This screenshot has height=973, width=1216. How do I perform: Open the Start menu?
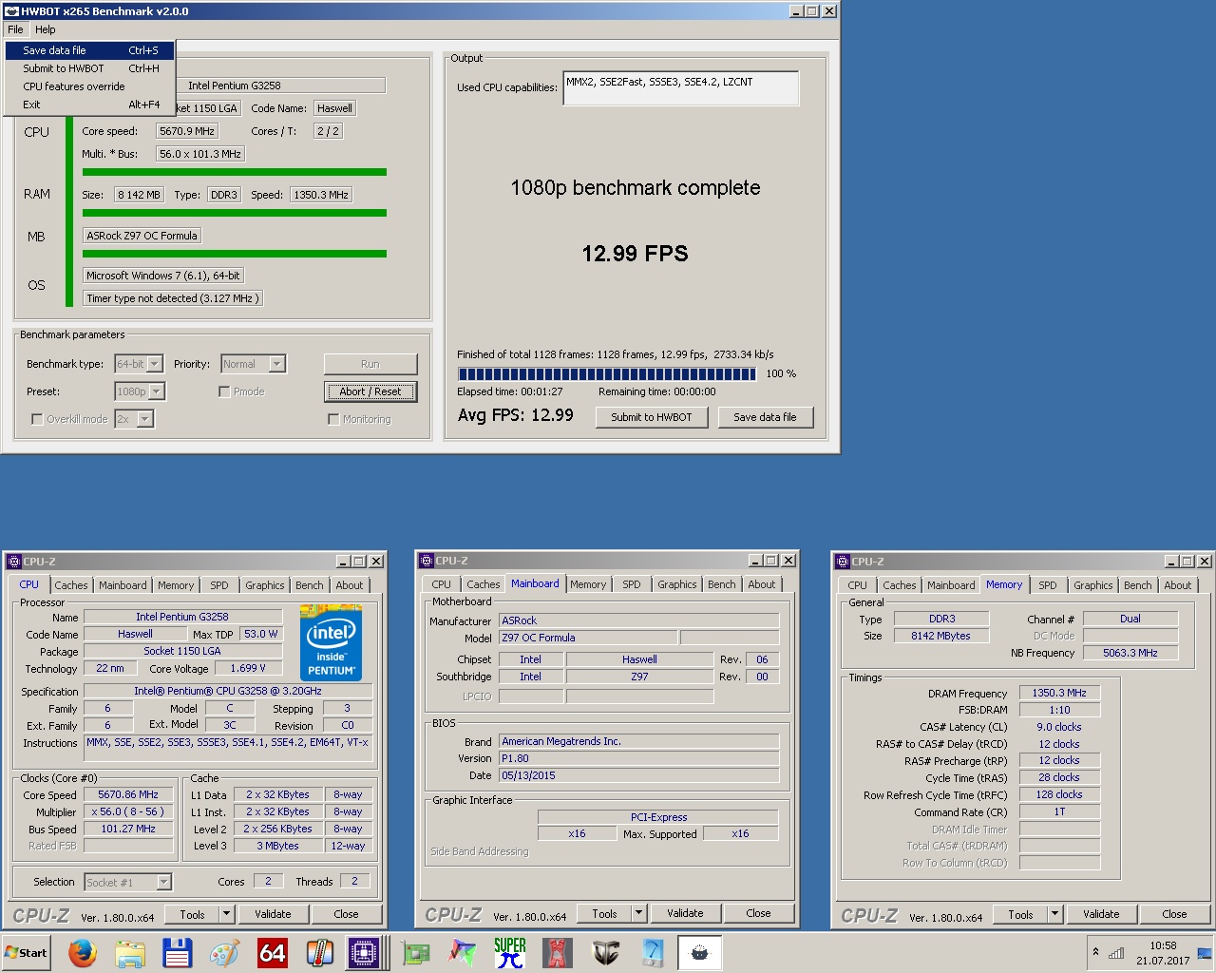tap(26, 953)
